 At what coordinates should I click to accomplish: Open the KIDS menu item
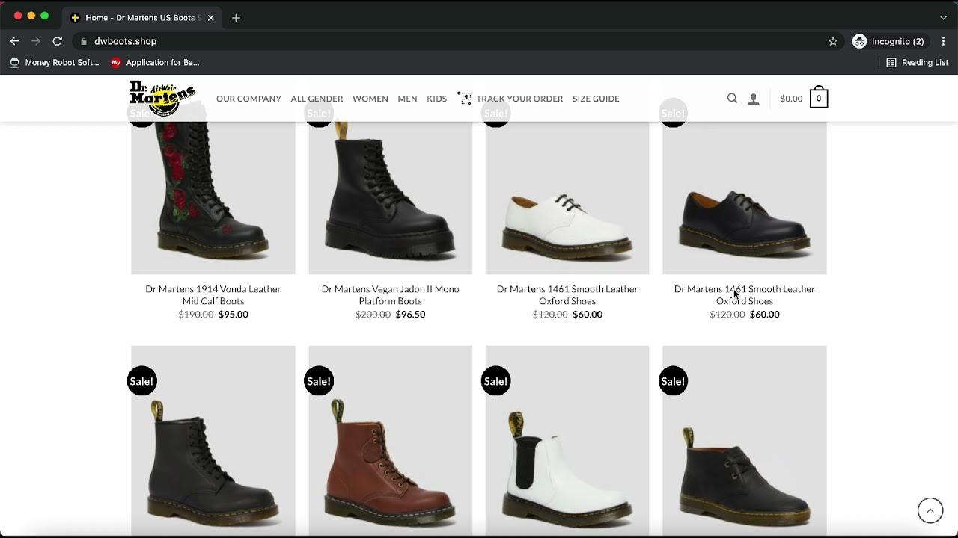[436, 99]
